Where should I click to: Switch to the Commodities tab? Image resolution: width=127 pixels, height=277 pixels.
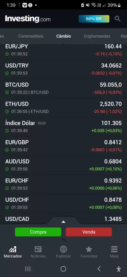click(x=31, y=36)
